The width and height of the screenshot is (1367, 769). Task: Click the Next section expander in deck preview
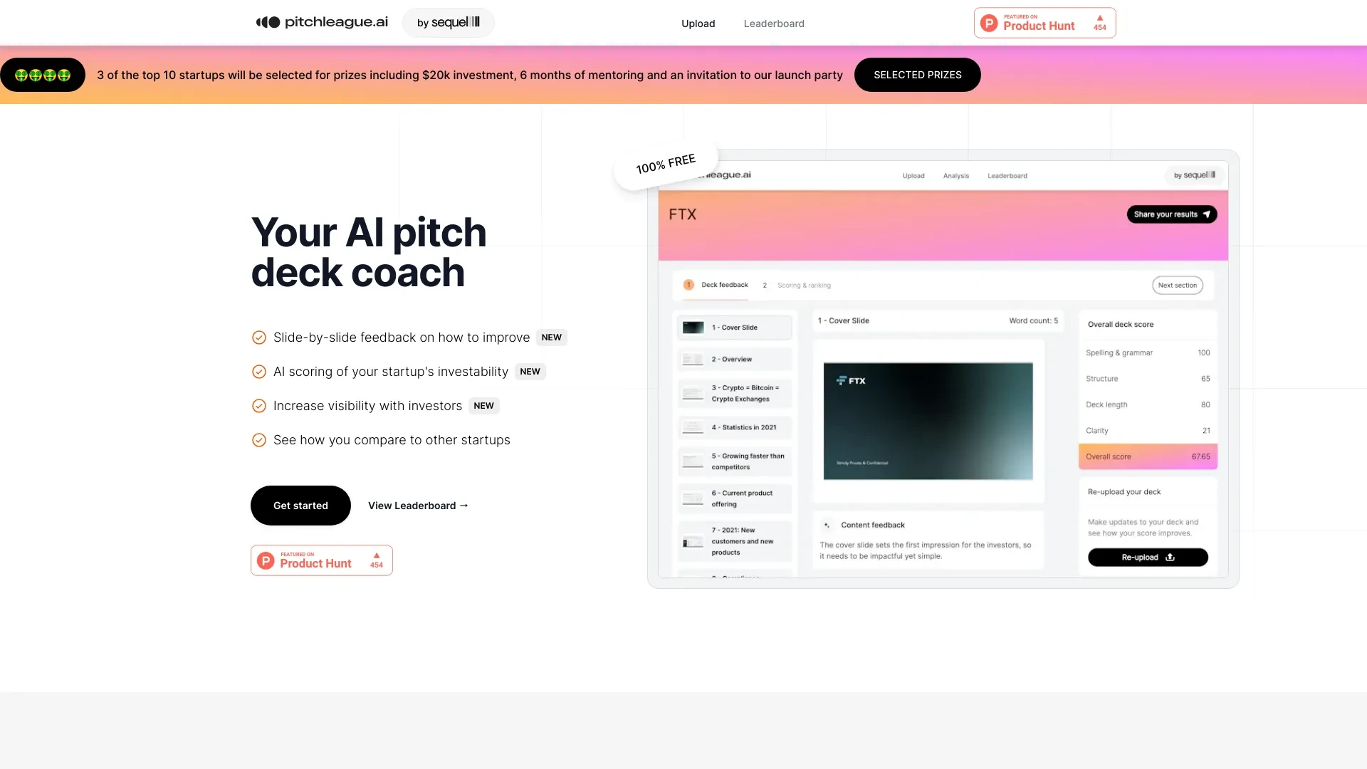click(1178, 285)
